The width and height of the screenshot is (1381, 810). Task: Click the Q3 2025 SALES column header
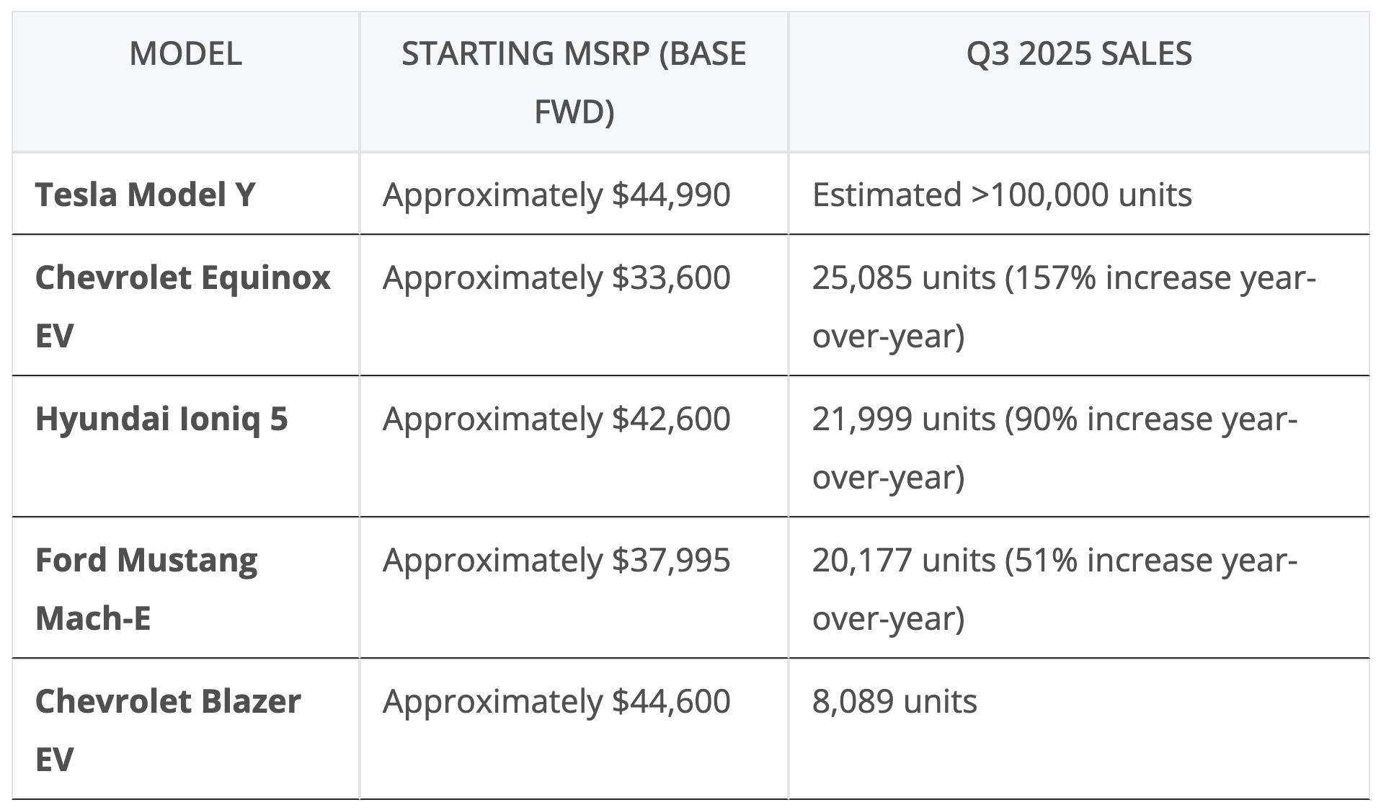click(x=1079, y=54)
